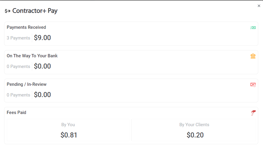Open the Pending / In-Review heading
The width and height of the screenshot is (263, 152).
point(27,84)
